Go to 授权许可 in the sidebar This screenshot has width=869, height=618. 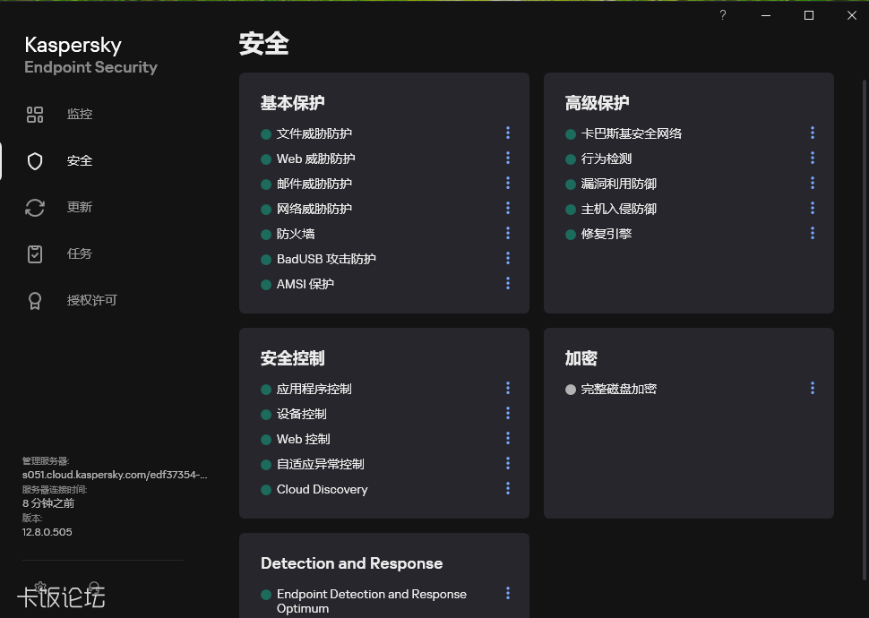[x=92, y=300]
